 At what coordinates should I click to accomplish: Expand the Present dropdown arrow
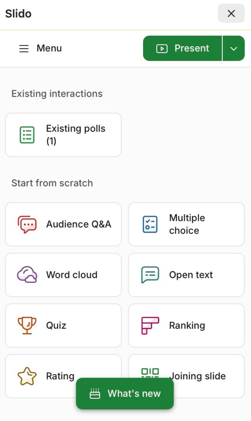[234, 48]
